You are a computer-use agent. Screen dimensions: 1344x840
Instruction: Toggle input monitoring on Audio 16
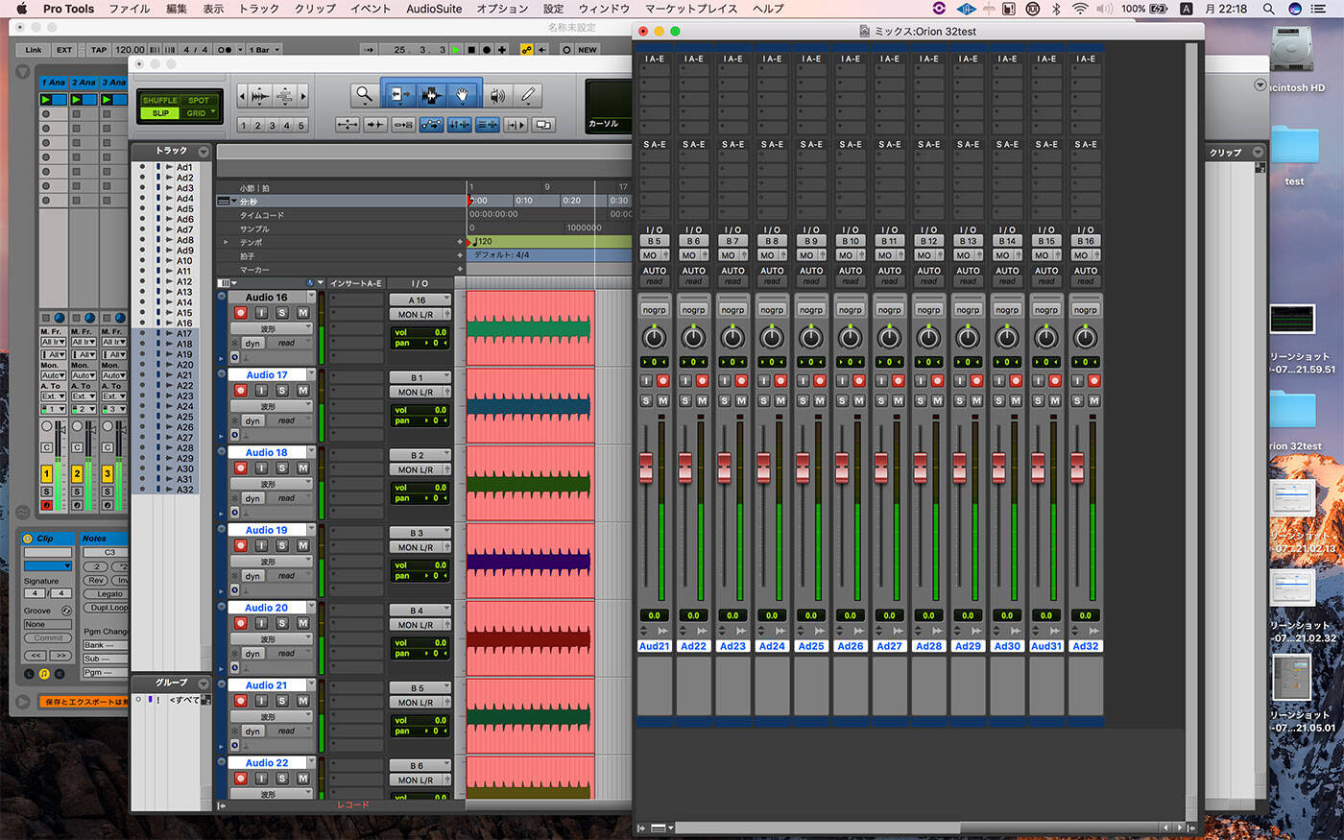(x=261, y=313)
